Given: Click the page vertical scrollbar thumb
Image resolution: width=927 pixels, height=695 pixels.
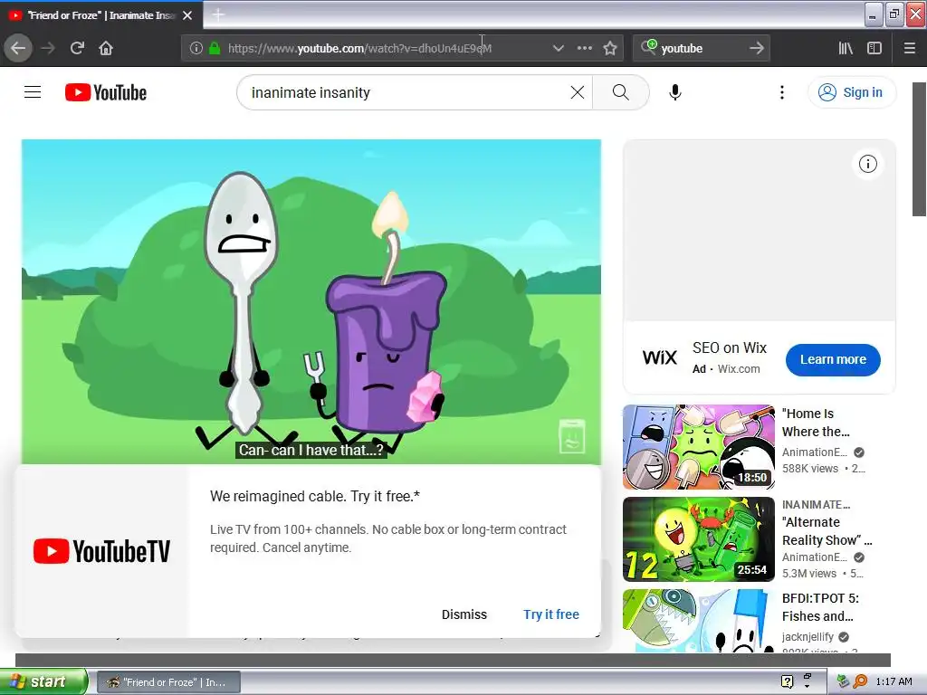Looking at the screenshot, I should tap(920, 149).
